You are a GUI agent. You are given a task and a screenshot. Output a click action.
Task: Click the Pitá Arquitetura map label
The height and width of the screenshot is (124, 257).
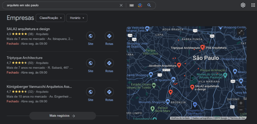tap(216, 48)
